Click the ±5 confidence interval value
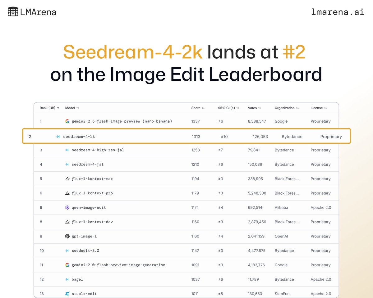The width and height of the screenshot is (373, 298). (x=221, y=294)
